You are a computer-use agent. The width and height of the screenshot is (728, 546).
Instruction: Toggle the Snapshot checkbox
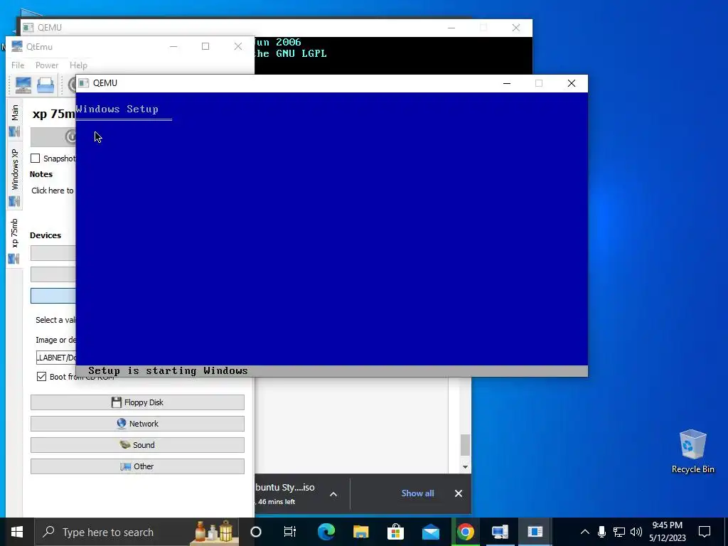point(36,159)
